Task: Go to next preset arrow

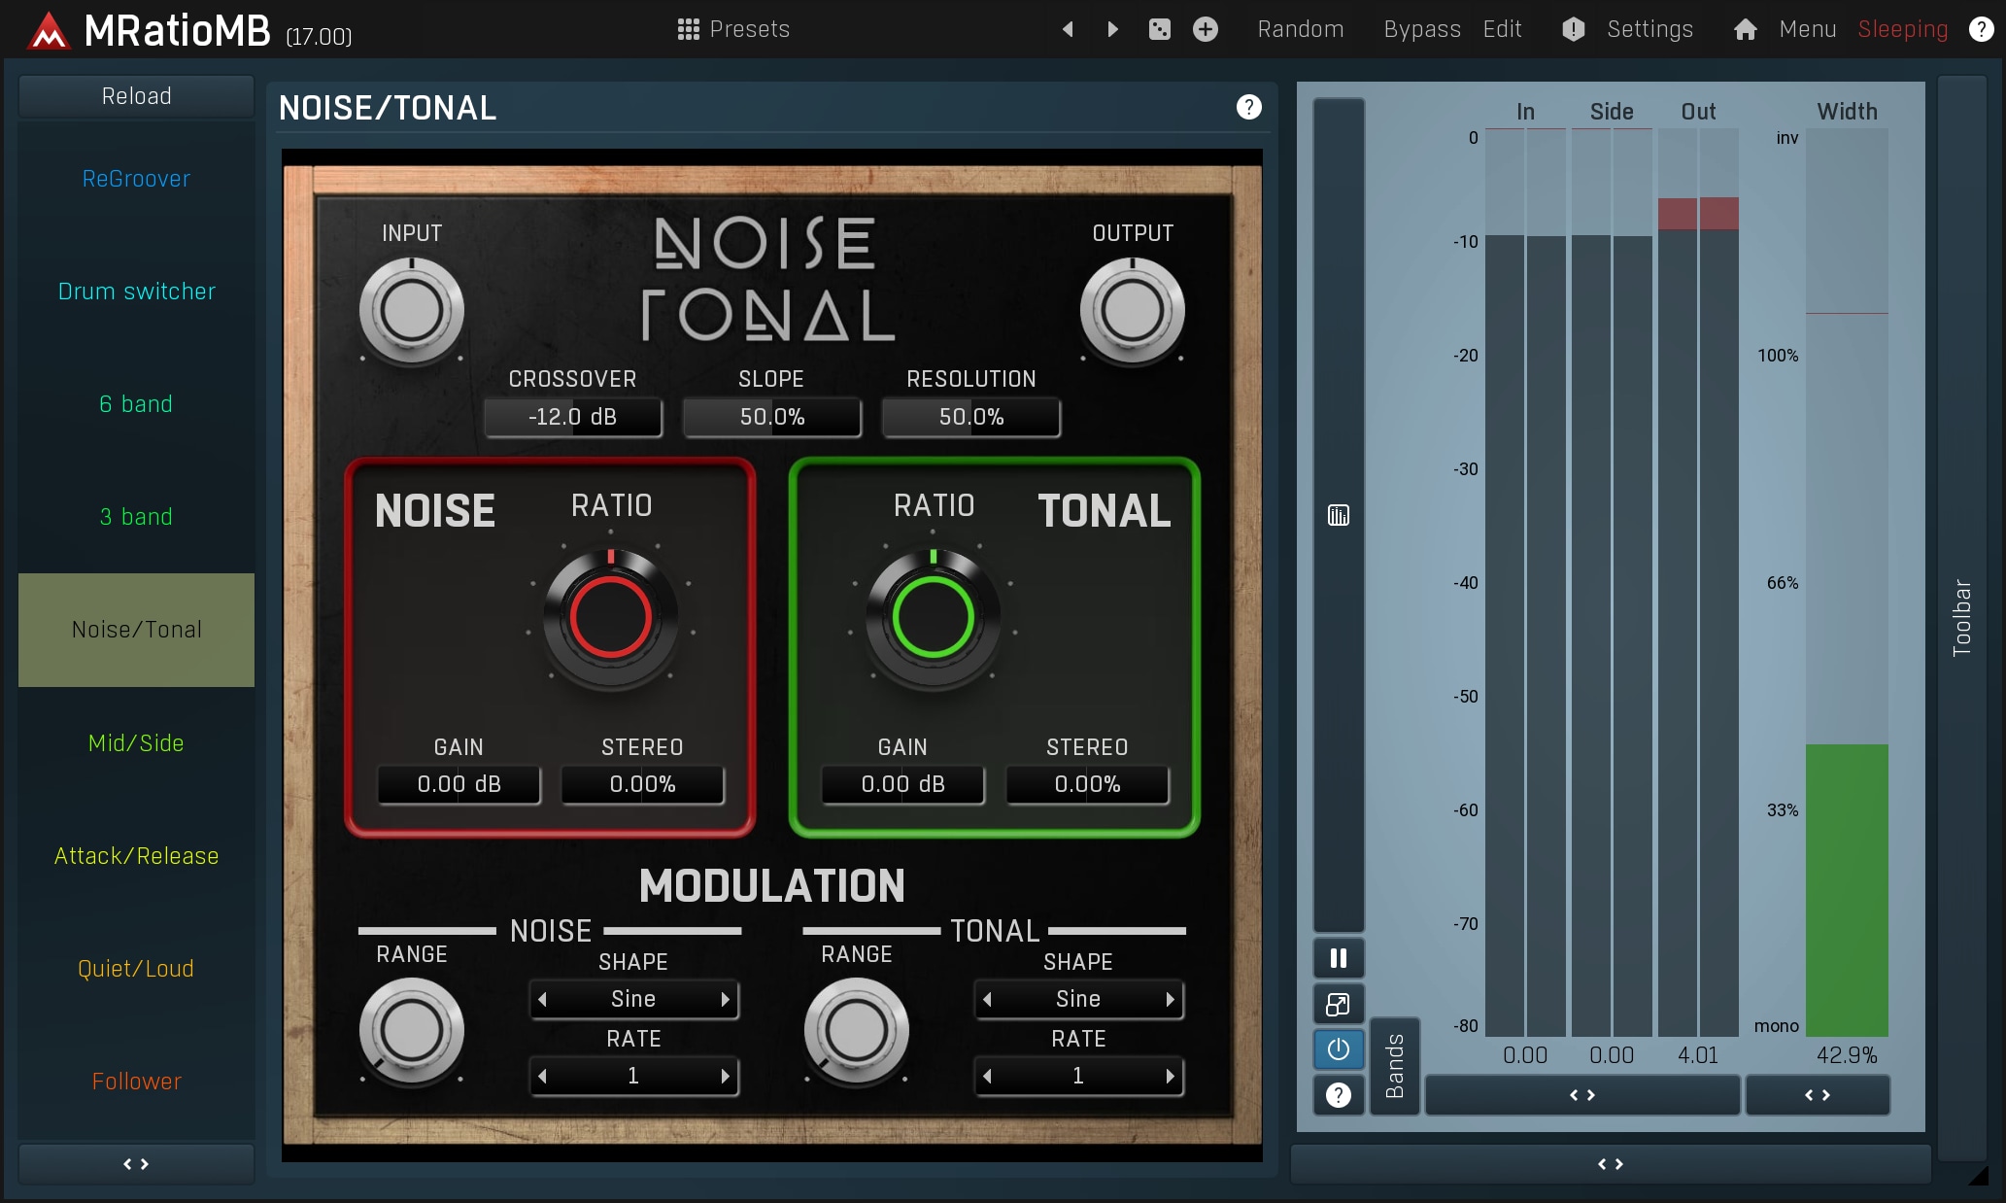Action: pyautogui.click(x=1113, y=29)
